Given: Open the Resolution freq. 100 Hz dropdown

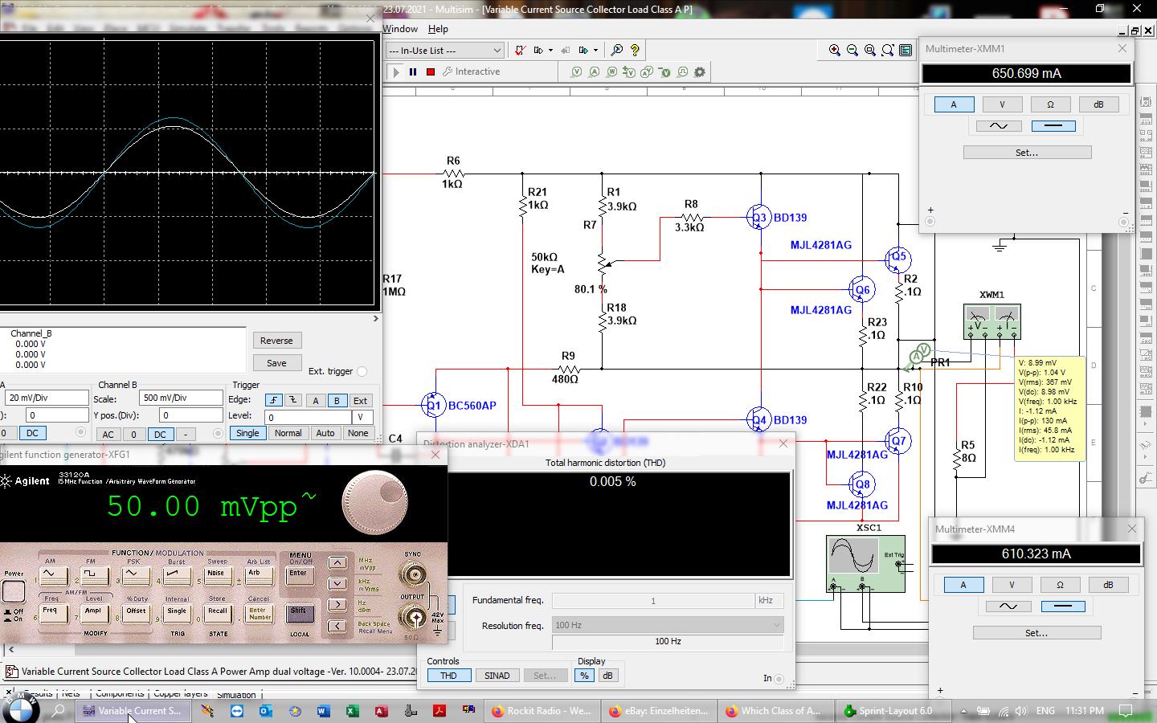Looking at the screenshot, I should pos(668,625).
